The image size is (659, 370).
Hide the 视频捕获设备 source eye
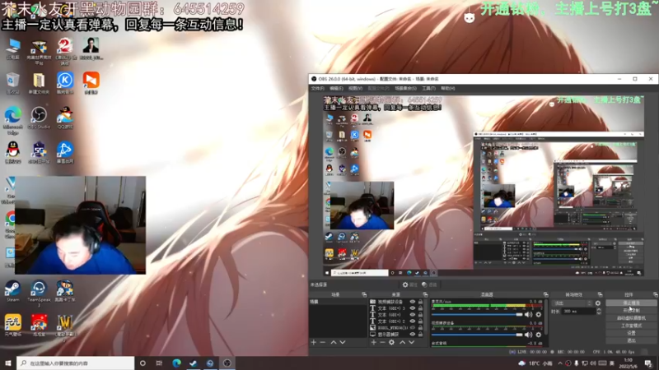(x=413, y=302)
